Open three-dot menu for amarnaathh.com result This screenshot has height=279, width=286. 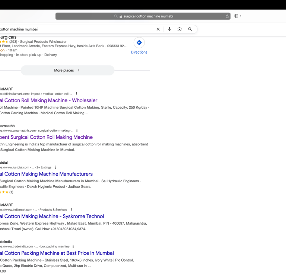[x=77, y=131]
